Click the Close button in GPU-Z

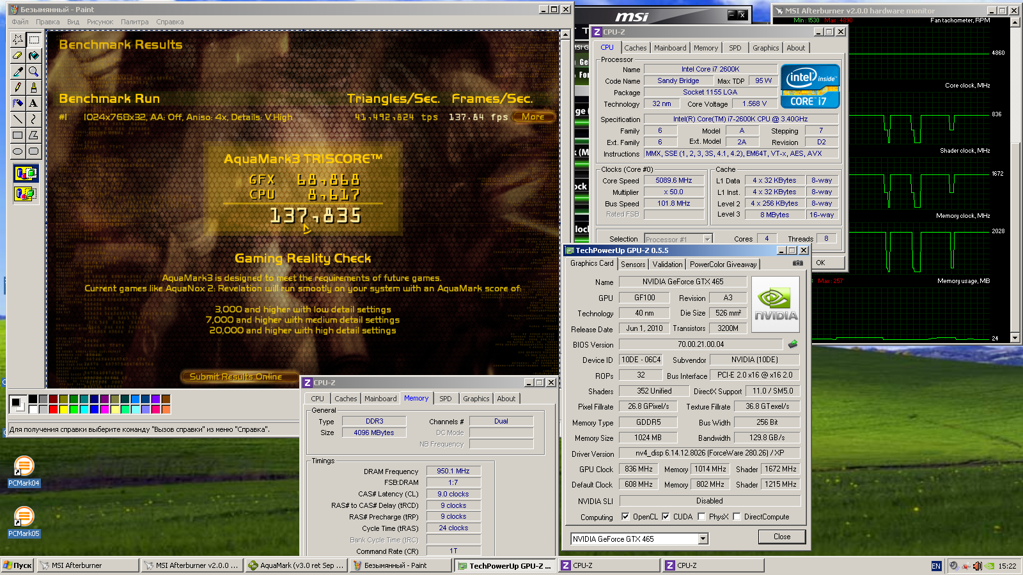point(782,537)
